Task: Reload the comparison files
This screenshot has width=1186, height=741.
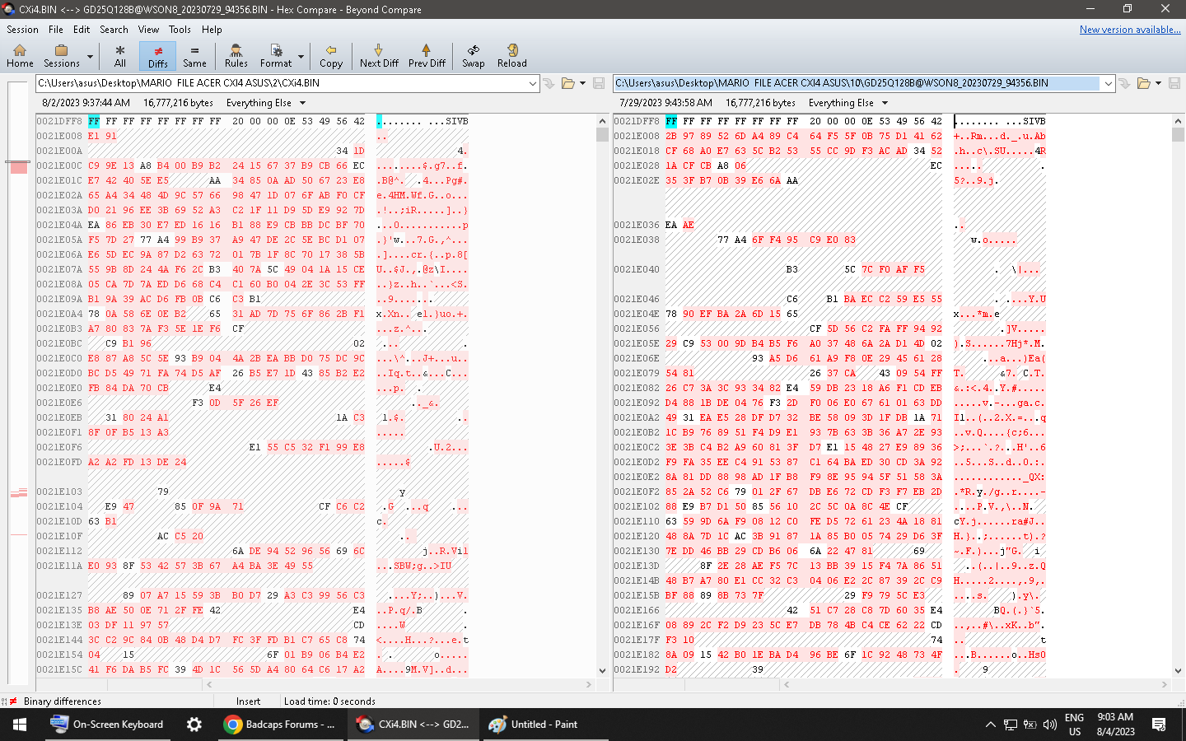Action: [511, 55]
